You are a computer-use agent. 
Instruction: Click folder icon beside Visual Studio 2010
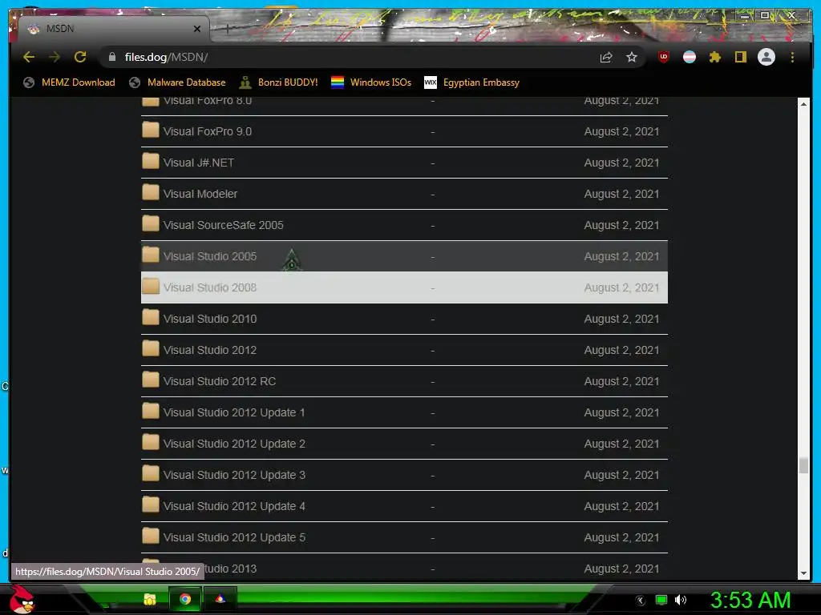(x=150, y=317)
